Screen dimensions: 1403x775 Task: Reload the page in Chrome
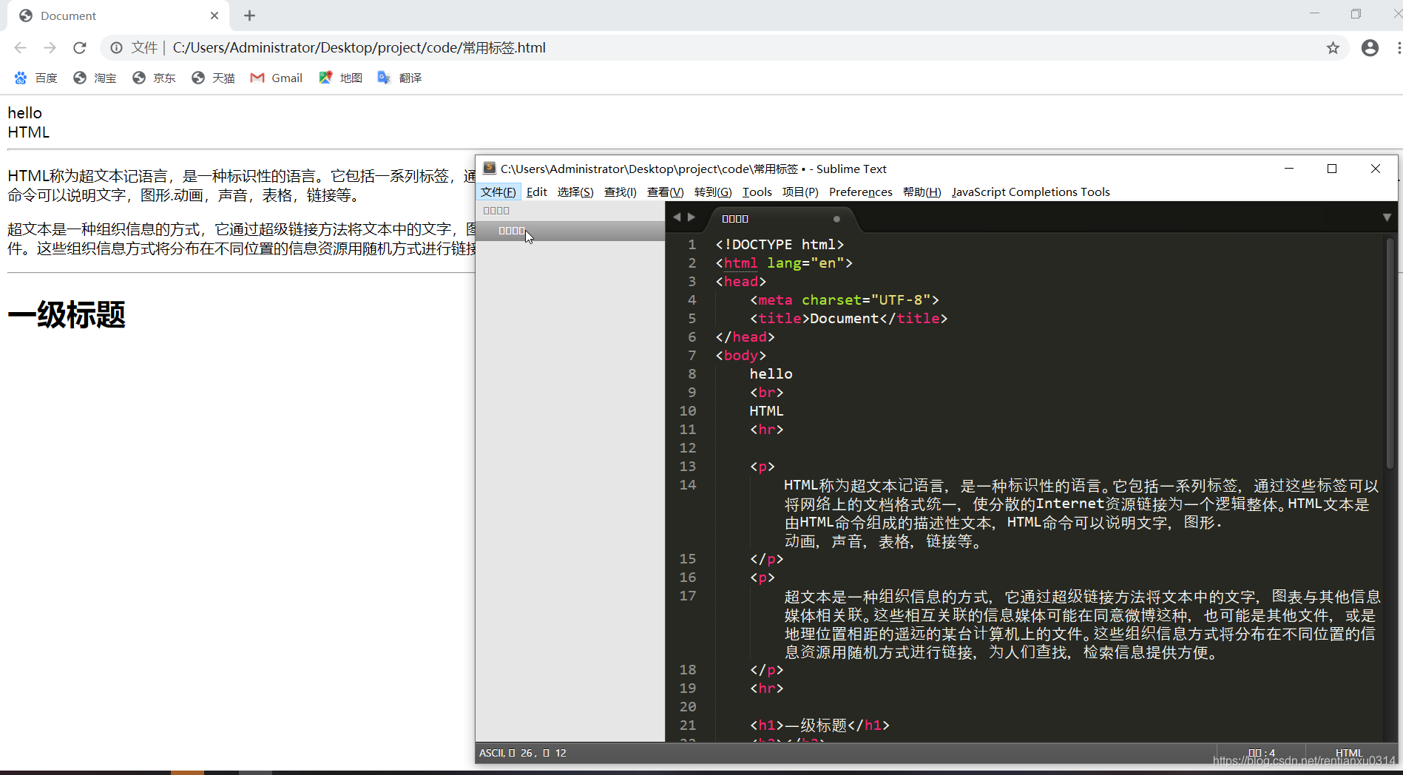(x=80, y=47)
